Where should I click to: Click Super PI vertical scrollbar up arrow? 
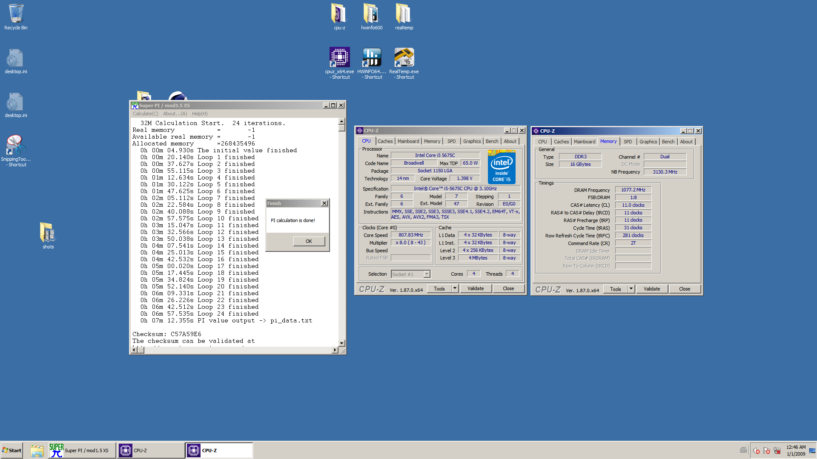pyautogui.click(x=342, y=122)
